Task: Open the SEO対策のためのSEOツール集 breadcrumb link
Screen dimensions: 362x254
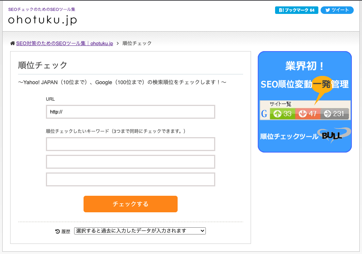Action: pos(65,43)
